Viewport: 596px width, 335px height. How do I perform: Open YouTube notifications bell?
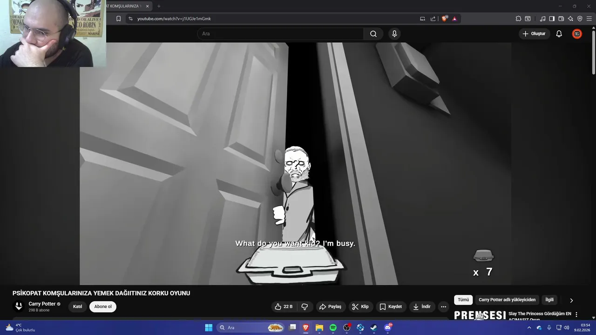click(559, 33)
